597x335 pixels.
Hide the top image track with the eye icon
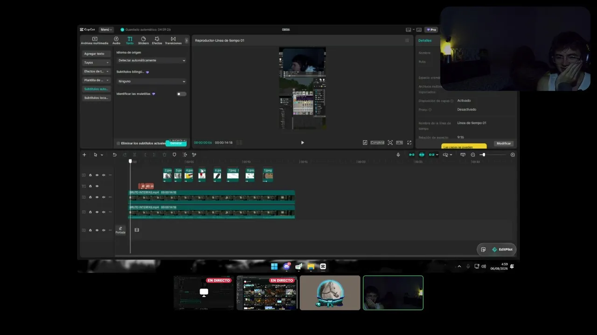(97, 175)
